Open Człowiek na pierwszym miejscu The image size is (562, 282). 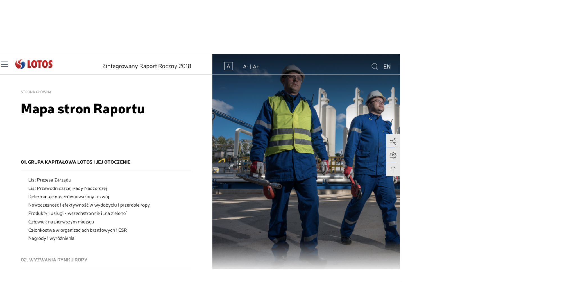pyautogui.click(x=61, y=222)
